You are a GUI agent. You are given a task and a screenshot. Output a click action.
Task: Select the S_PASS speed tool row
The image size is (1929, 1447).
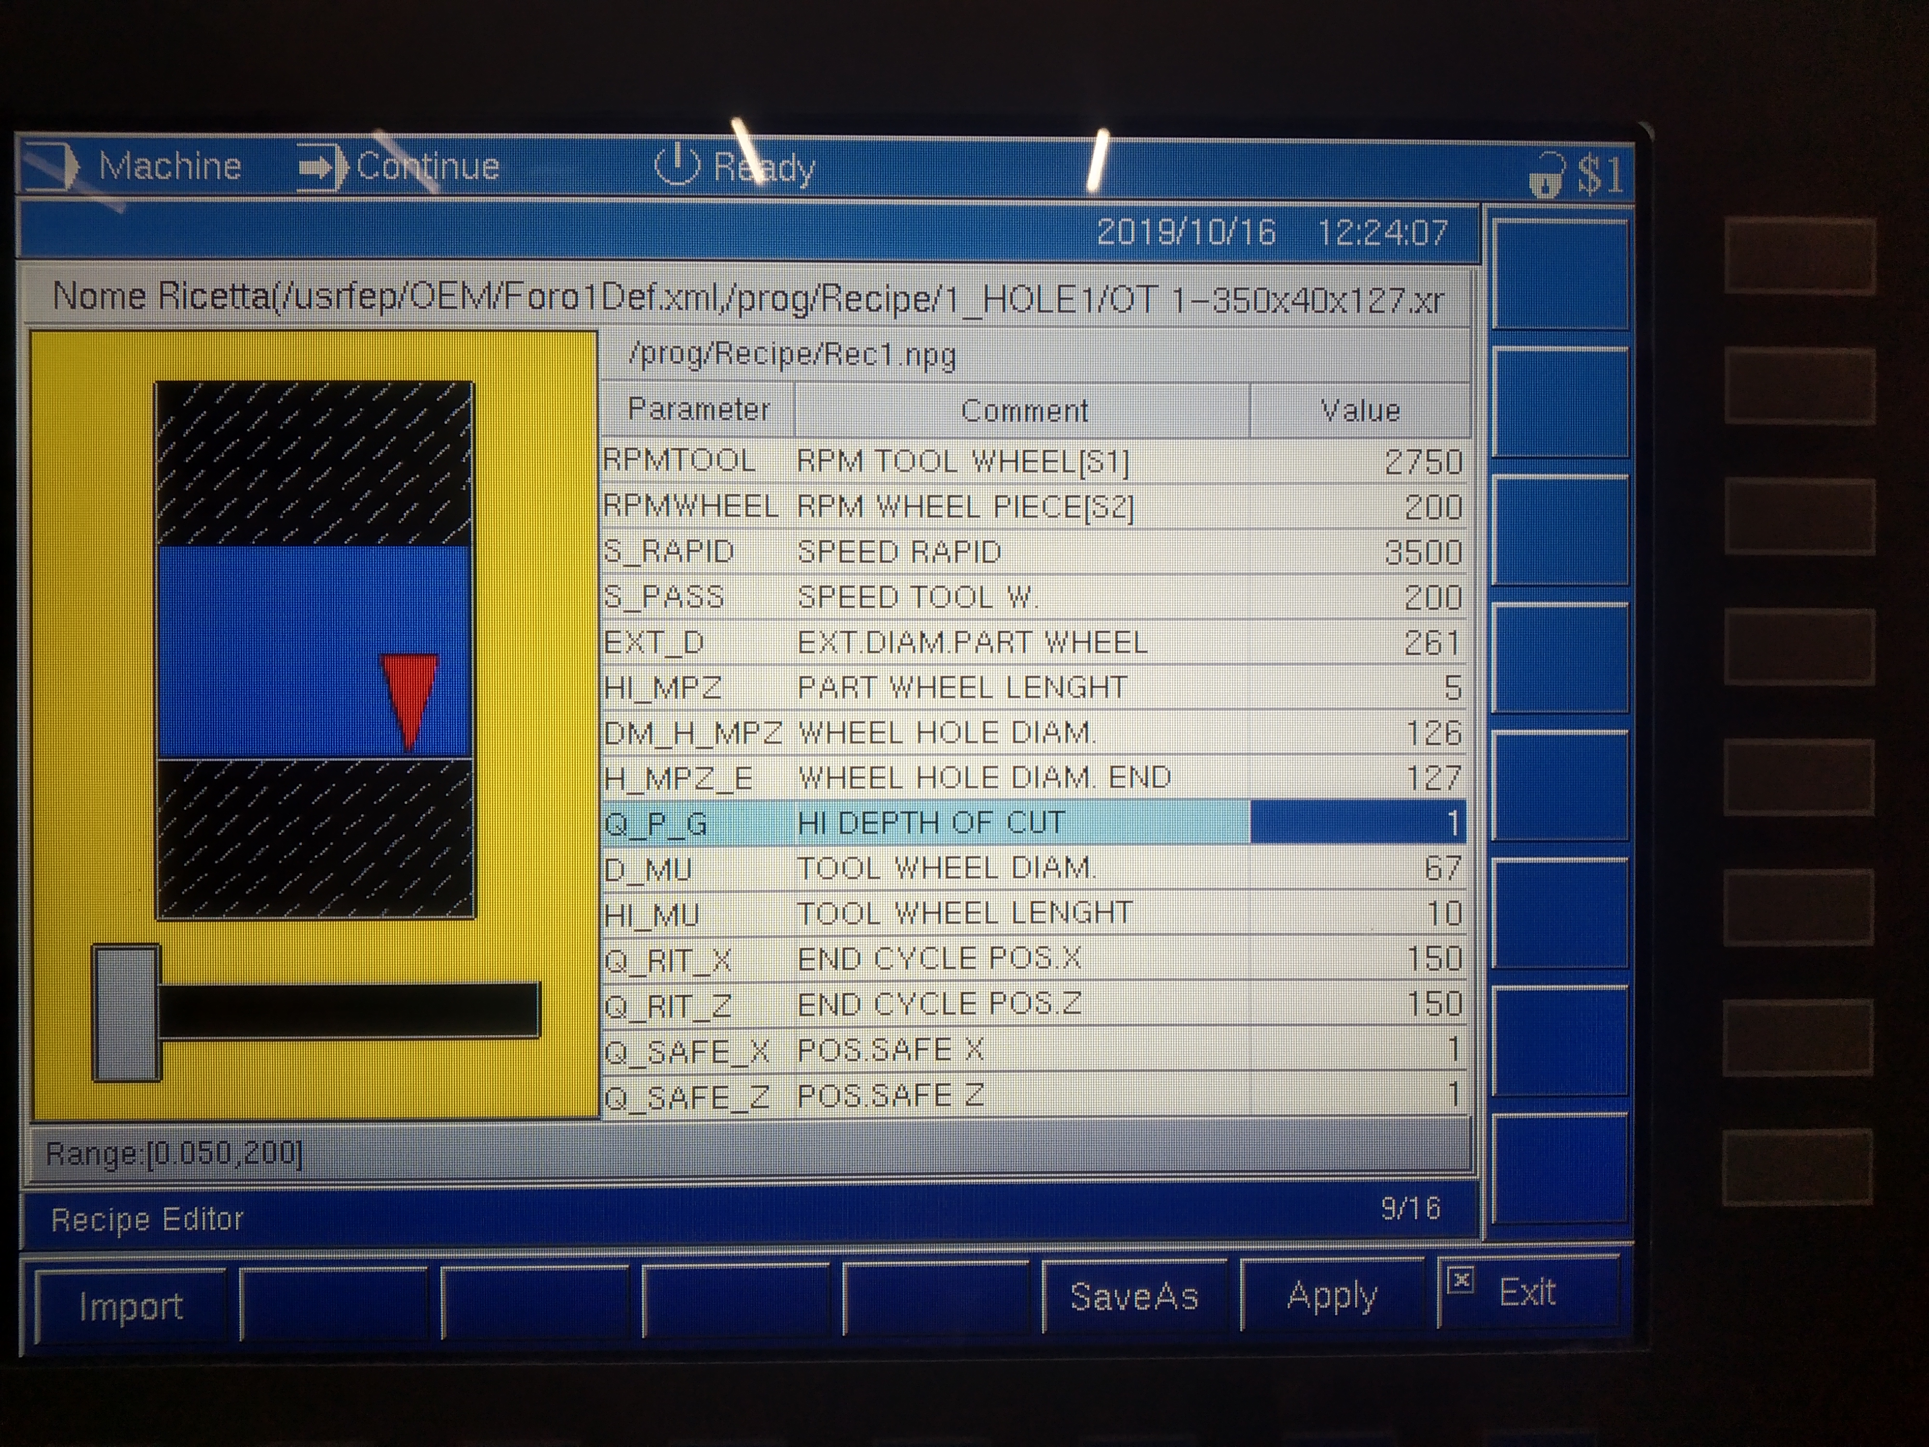(x=1034, y=598)
